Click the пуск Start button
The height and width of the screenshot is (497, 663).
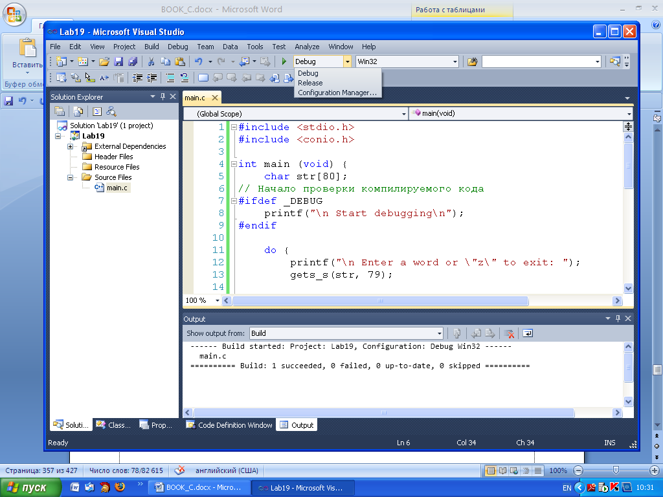coord(30,488)
